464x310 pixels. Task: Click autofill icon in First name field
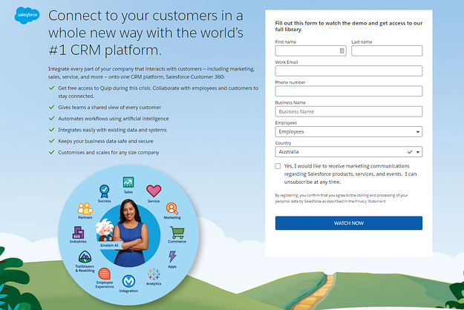[x=342, y=51]
